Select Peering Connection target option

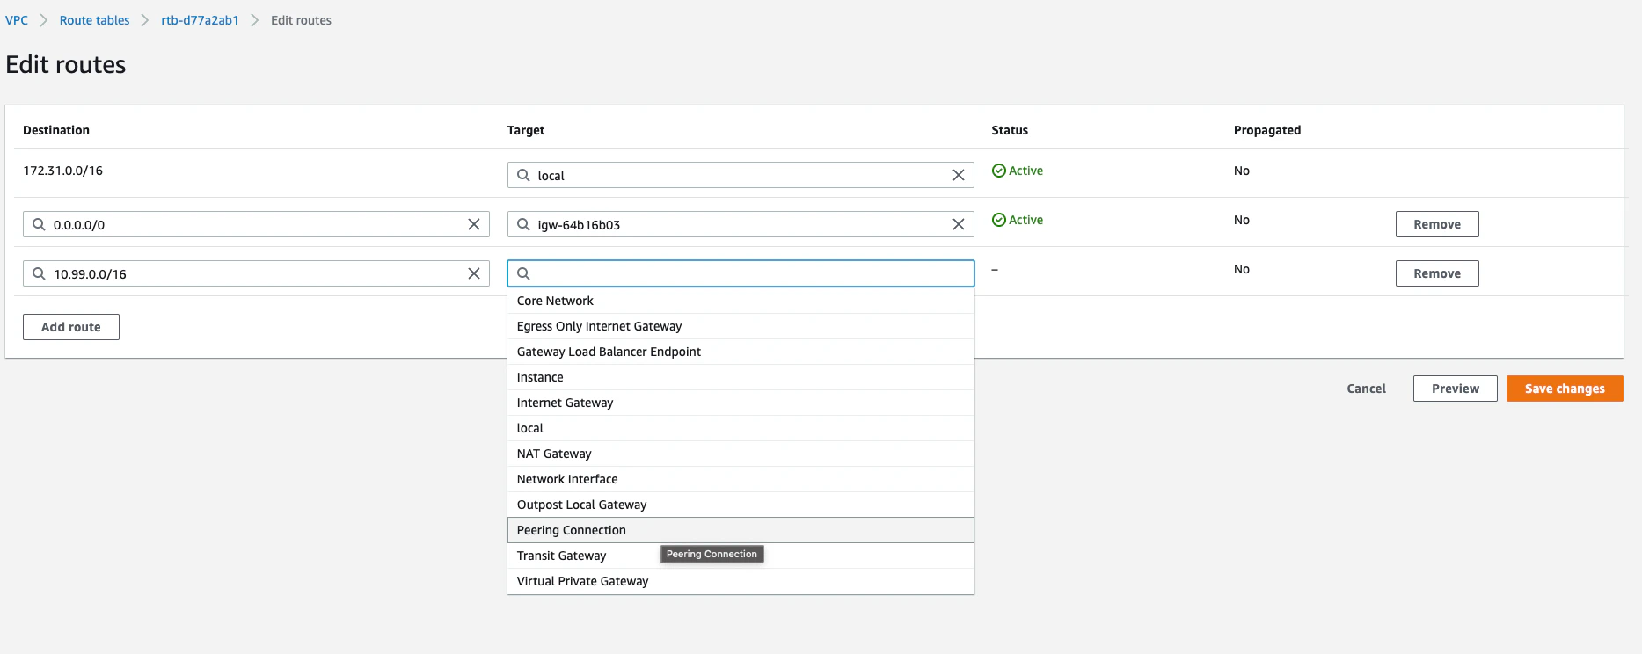(741, 530)
